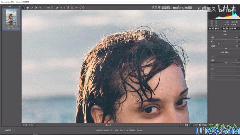Select the Crop tool
Image resolution: width=240 pixels, height=135 pixels.
(x=44, y=7)
